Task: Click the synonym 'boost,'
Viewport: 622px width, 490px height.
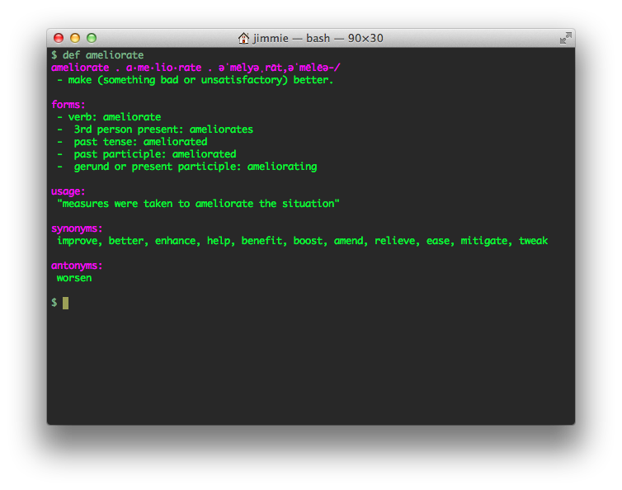Action: click(310, 241)
